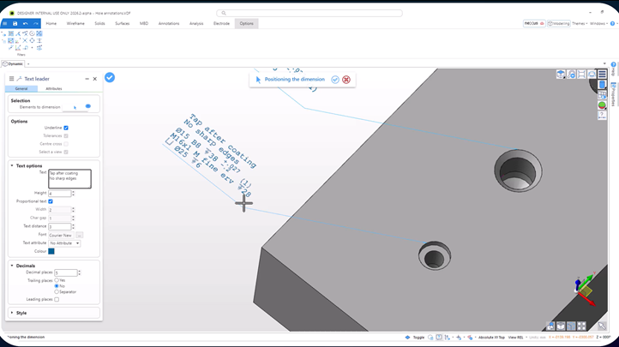
Task: Click the cursor arrow icon in viewport corner
Action: (602, 326)
